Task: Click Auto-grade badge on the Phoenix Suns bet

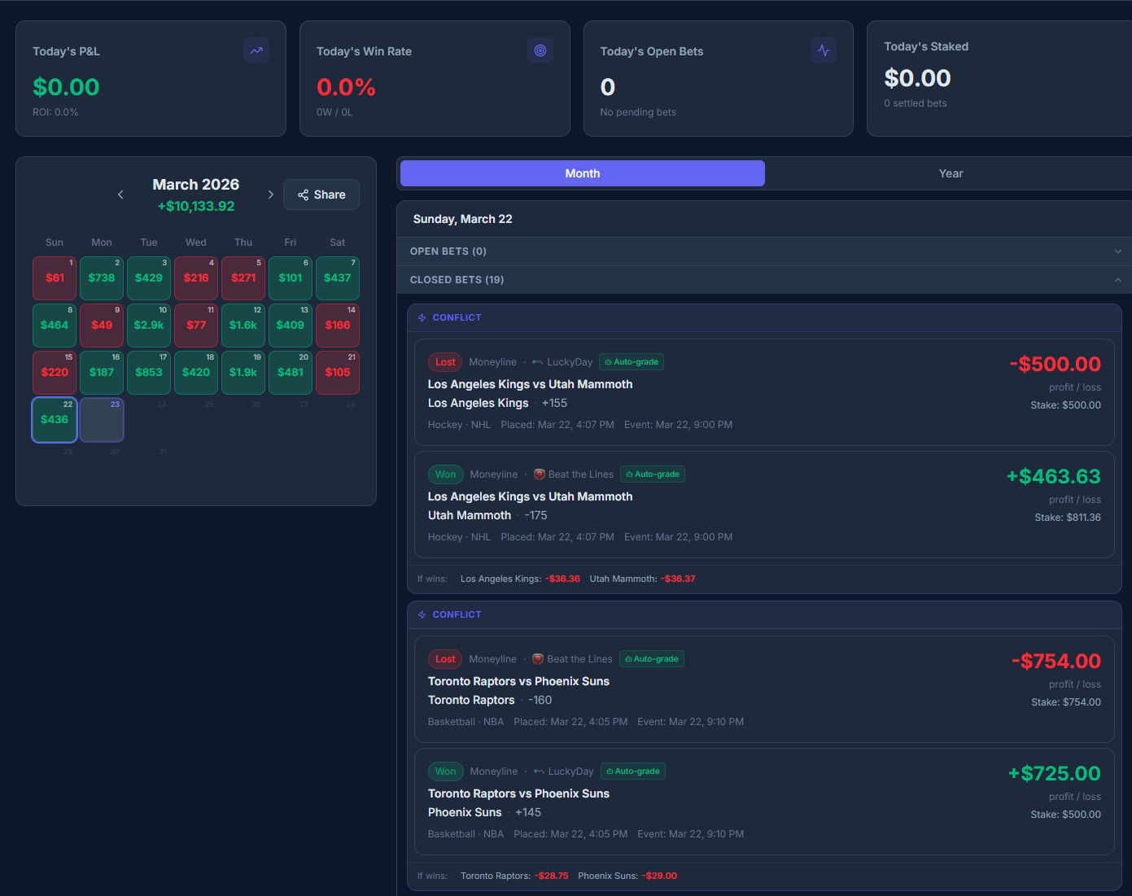Action: (x=633, y=771)
